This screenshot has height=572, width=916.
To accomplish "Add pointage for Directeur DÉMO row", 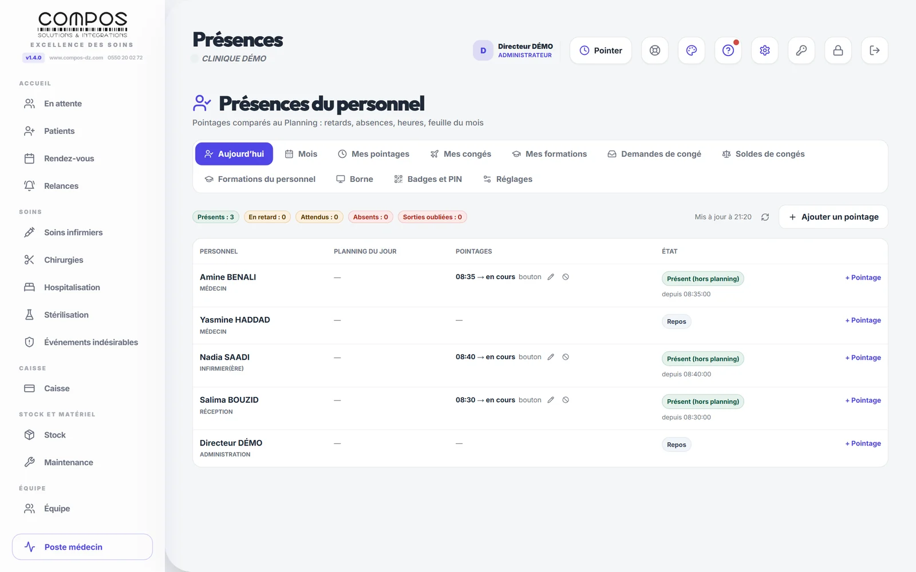I will point(863,443).
